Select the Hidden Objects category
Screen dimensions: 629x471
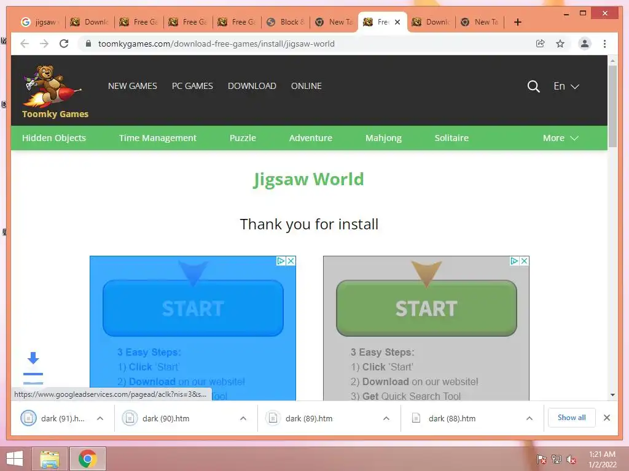click(x=54, y=138)
